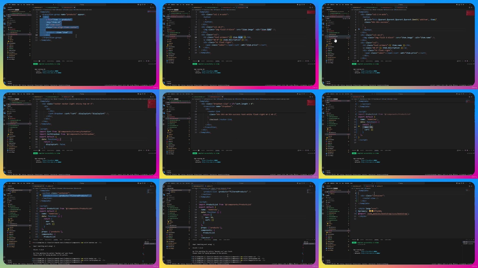Open Source Control in the $primary window

coord(323,195)
